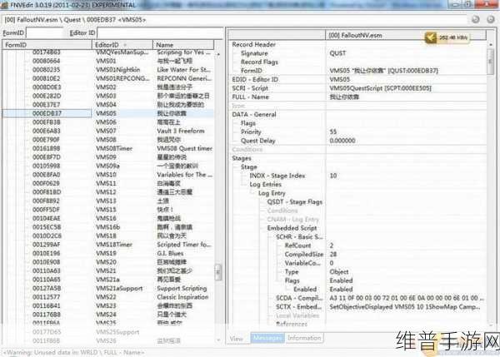Screen dimensions: 500x357
Task: Switch to the Messages tab
Action: tap(267, 338)
